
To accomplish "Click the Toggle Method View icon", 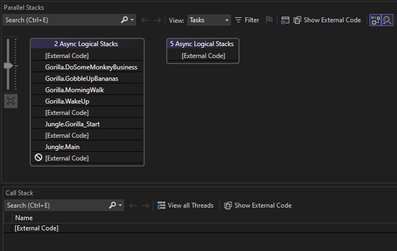I will 285,20.
